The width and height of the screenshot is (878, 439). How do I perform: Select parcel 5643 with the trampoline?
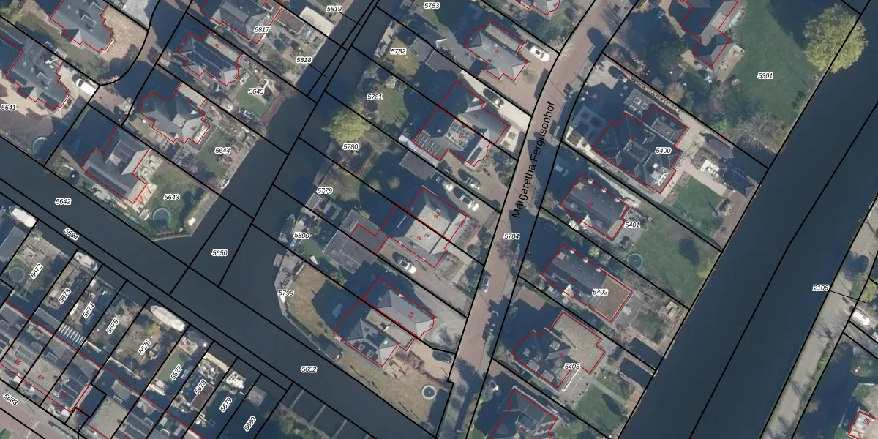171,197
